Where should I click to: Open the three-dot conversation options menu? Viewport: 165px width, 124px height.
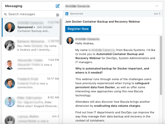pyautogui.click(x=157, y=6)
